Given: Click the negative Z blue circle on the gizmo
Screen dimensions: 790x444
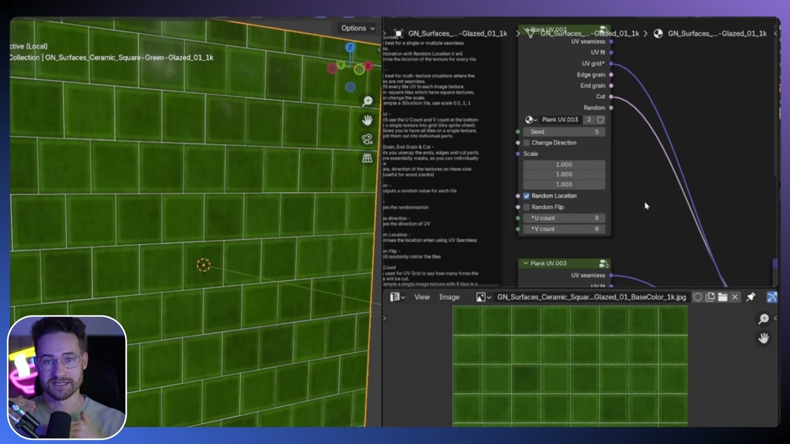Looking at the screenshot, I should pyautogui.click(x=350, y=87).
